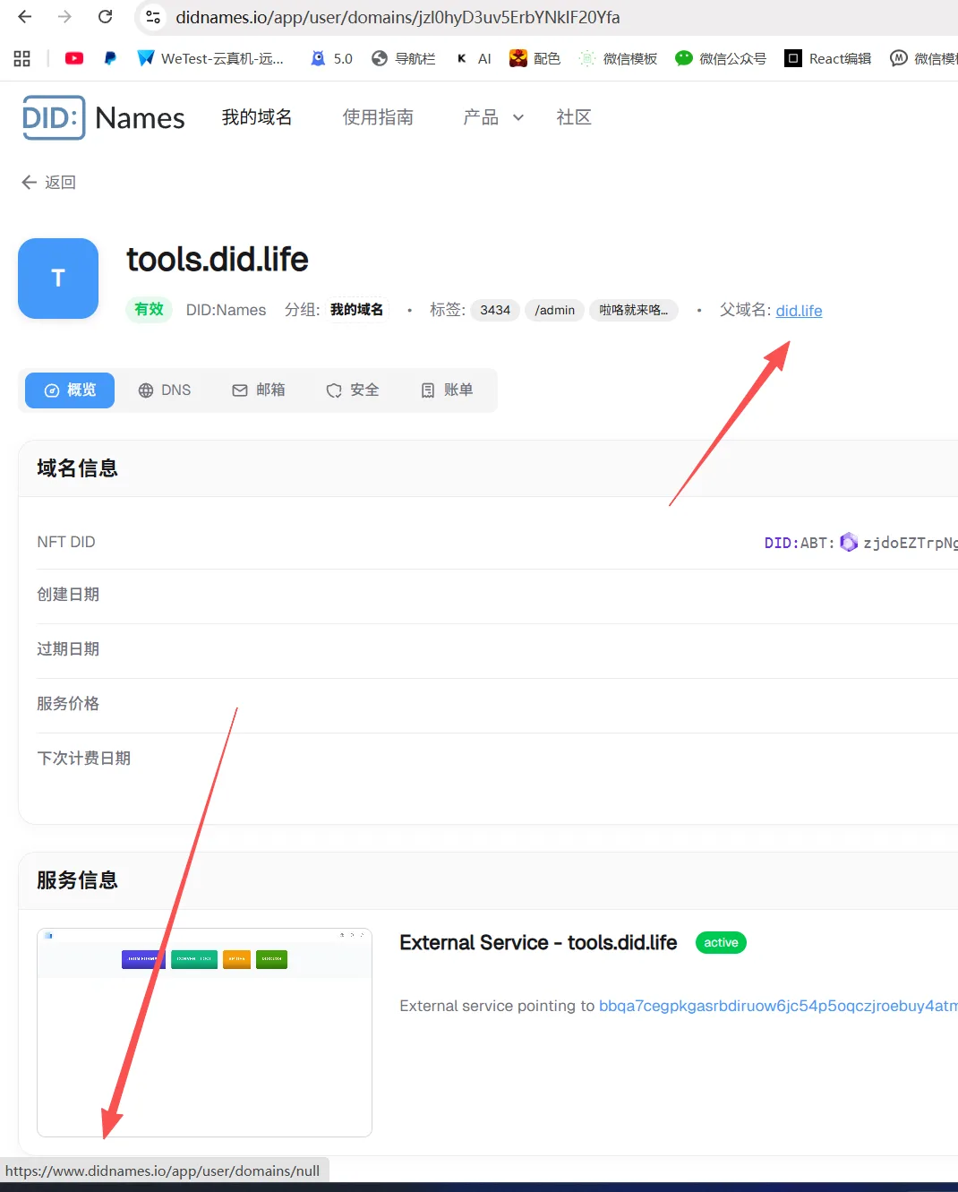Click External Service - tools.did.life title
The height and width of the screenshot is (1192, 958).
coord(538,943)
